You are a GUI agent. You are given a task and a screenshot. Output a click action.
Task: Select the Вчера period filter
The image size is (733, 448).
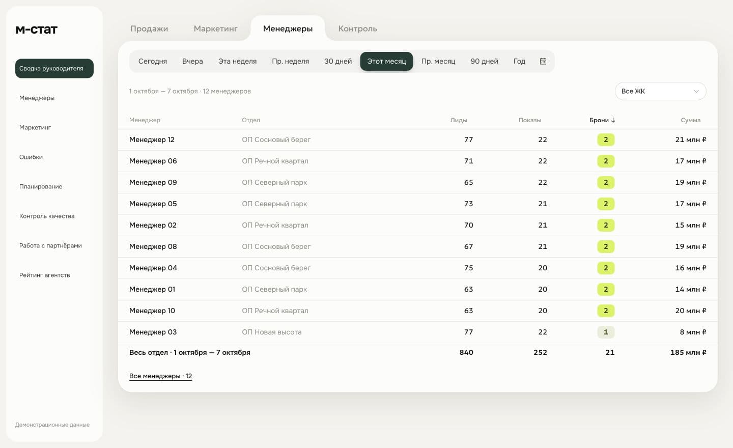click(192, 61)
